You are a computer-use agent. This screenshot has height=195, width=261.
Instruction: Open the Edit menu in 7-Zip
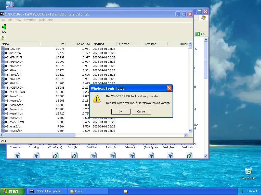point(10,20)
